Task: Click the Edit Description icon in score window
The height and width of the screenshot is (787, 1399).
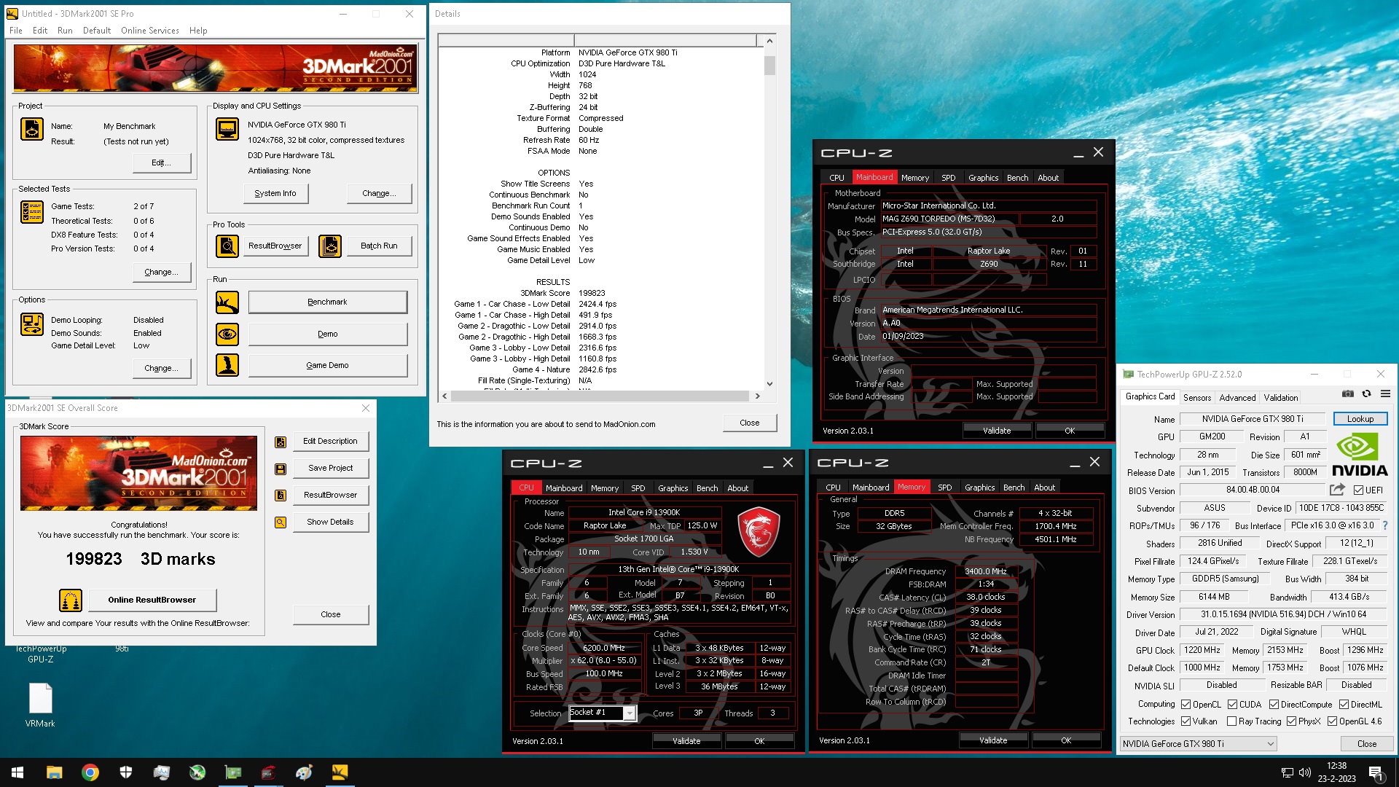Action: coord(281,442)
